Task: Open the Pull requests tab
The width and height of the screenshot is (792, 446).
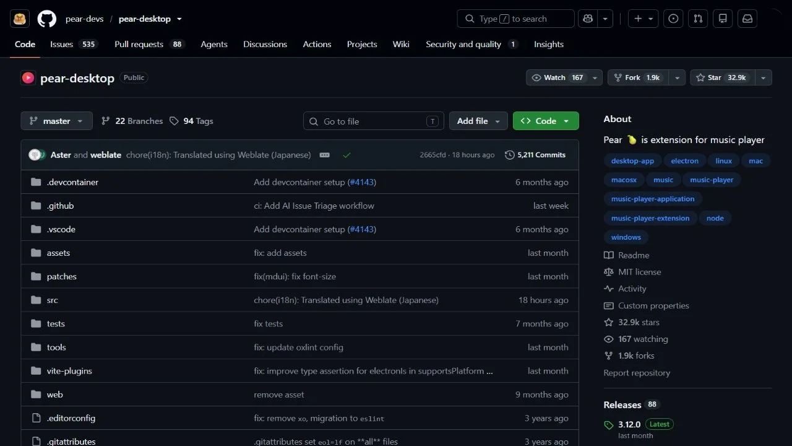Action: coord(149,44)
